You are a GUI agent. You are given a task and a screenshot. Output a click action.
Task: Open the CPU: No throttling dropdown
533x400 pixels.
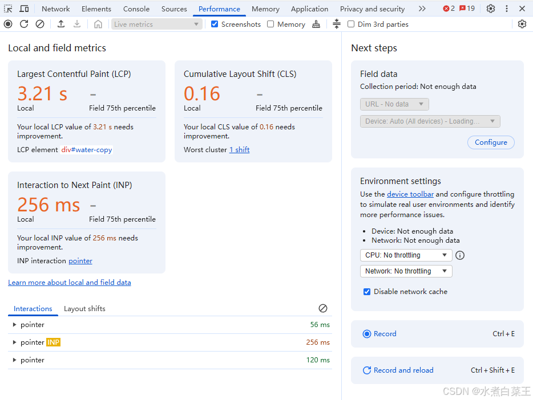coord(406,255)
